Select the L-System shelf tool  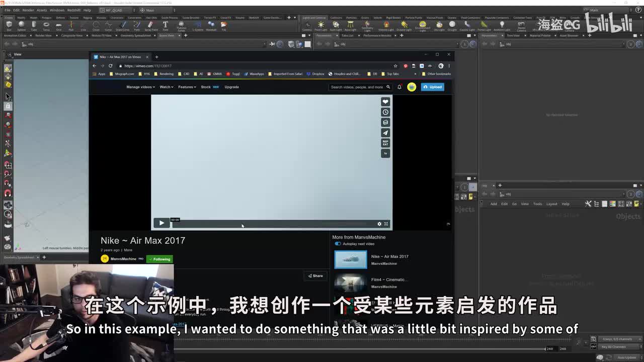pos(197,25)
